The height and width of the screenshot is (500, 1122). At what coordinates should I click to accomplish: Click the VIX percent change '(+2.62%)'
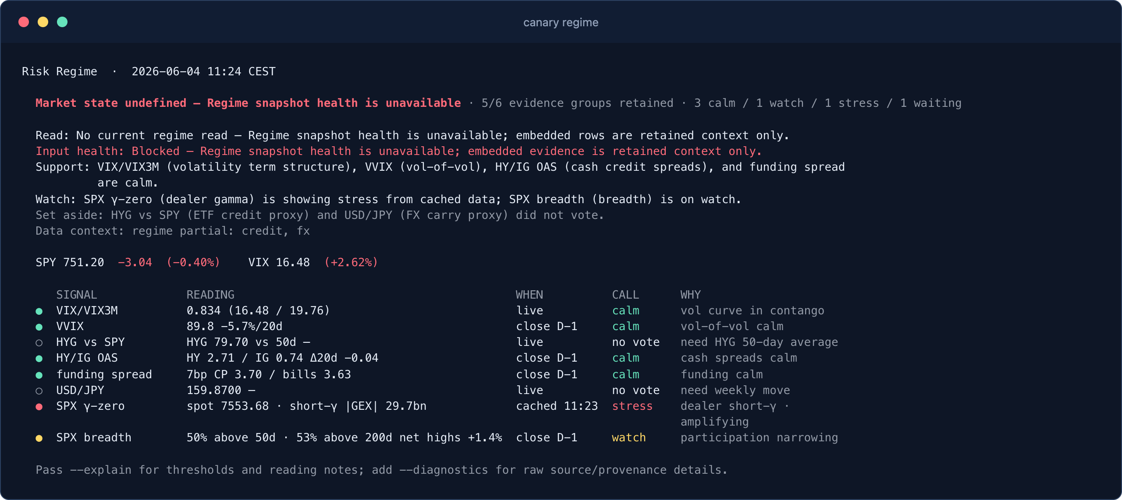point(351,262)
